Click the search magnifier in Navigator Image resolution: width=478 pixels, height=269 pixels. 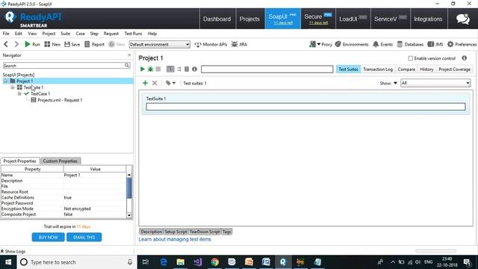point(127,65)
